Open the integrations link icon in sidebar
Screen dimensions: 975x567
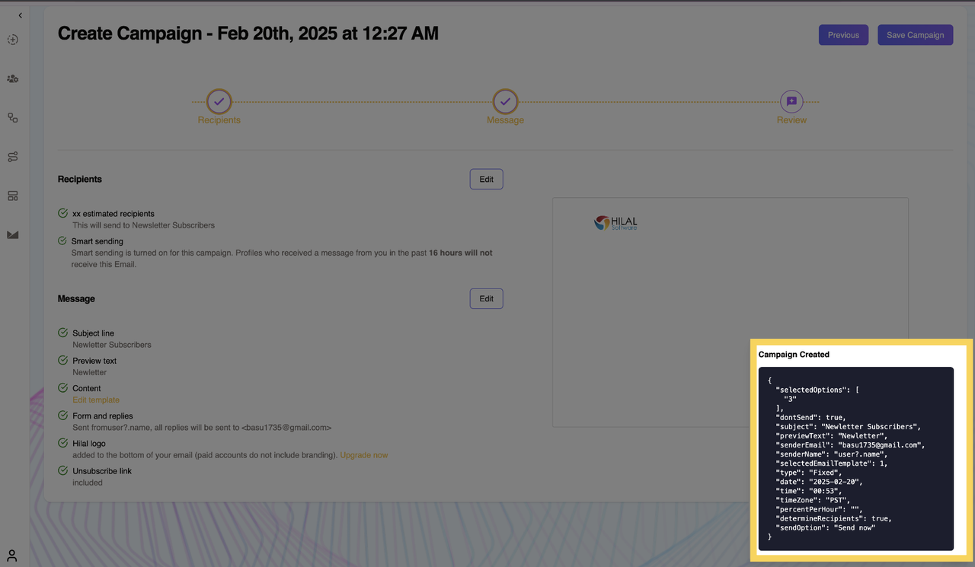[x=12, y=117]
